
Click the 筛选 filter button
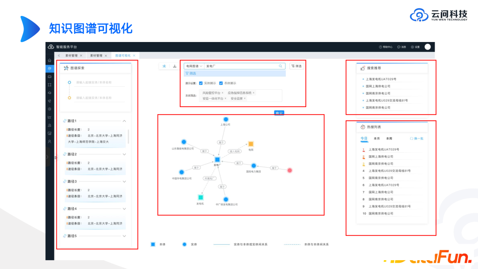pos(297,66)
